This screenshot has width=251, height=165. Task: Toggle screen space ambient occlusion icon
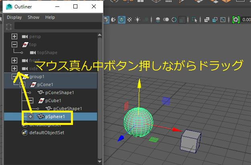(x=158, y=20)
